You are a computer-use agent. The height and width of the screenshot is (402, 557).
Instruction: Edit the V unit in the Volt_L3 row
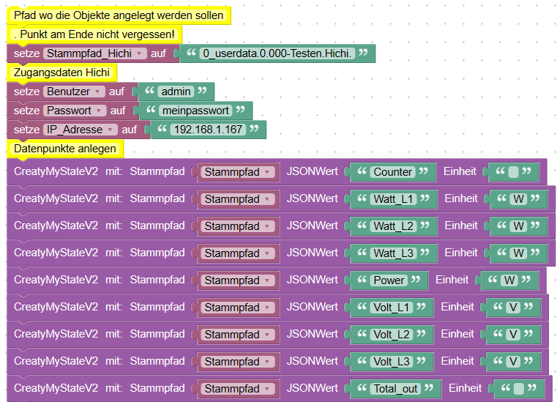513,362
